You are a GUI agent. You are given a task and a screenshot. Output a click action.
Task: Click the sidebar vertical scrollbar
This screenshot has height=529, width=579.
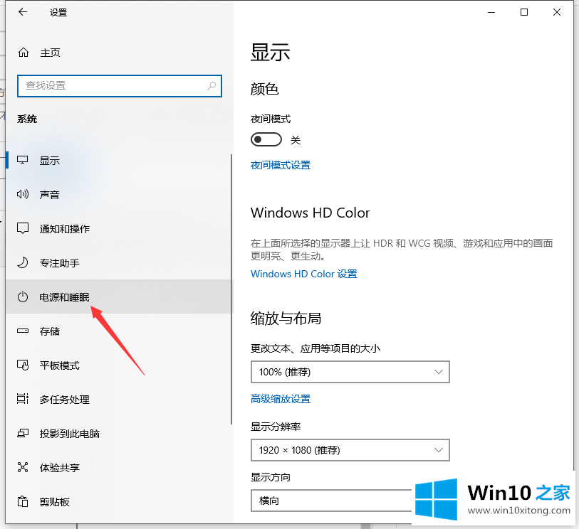[231, 289]
